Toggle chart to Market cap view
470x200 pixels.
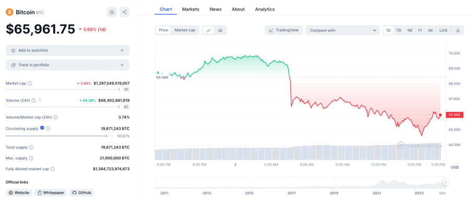185,30
